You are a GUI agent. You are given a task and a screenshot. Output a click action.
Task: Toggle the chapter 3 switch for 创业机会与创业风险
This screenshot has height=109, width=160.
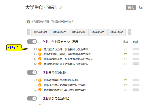[x=32, y=98]
